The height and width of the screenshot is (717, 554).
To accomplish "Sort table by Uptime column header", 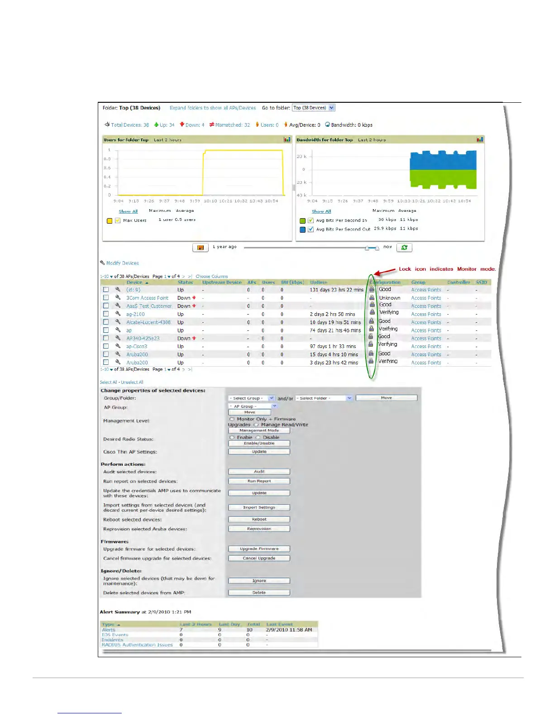I will (319, 282).
